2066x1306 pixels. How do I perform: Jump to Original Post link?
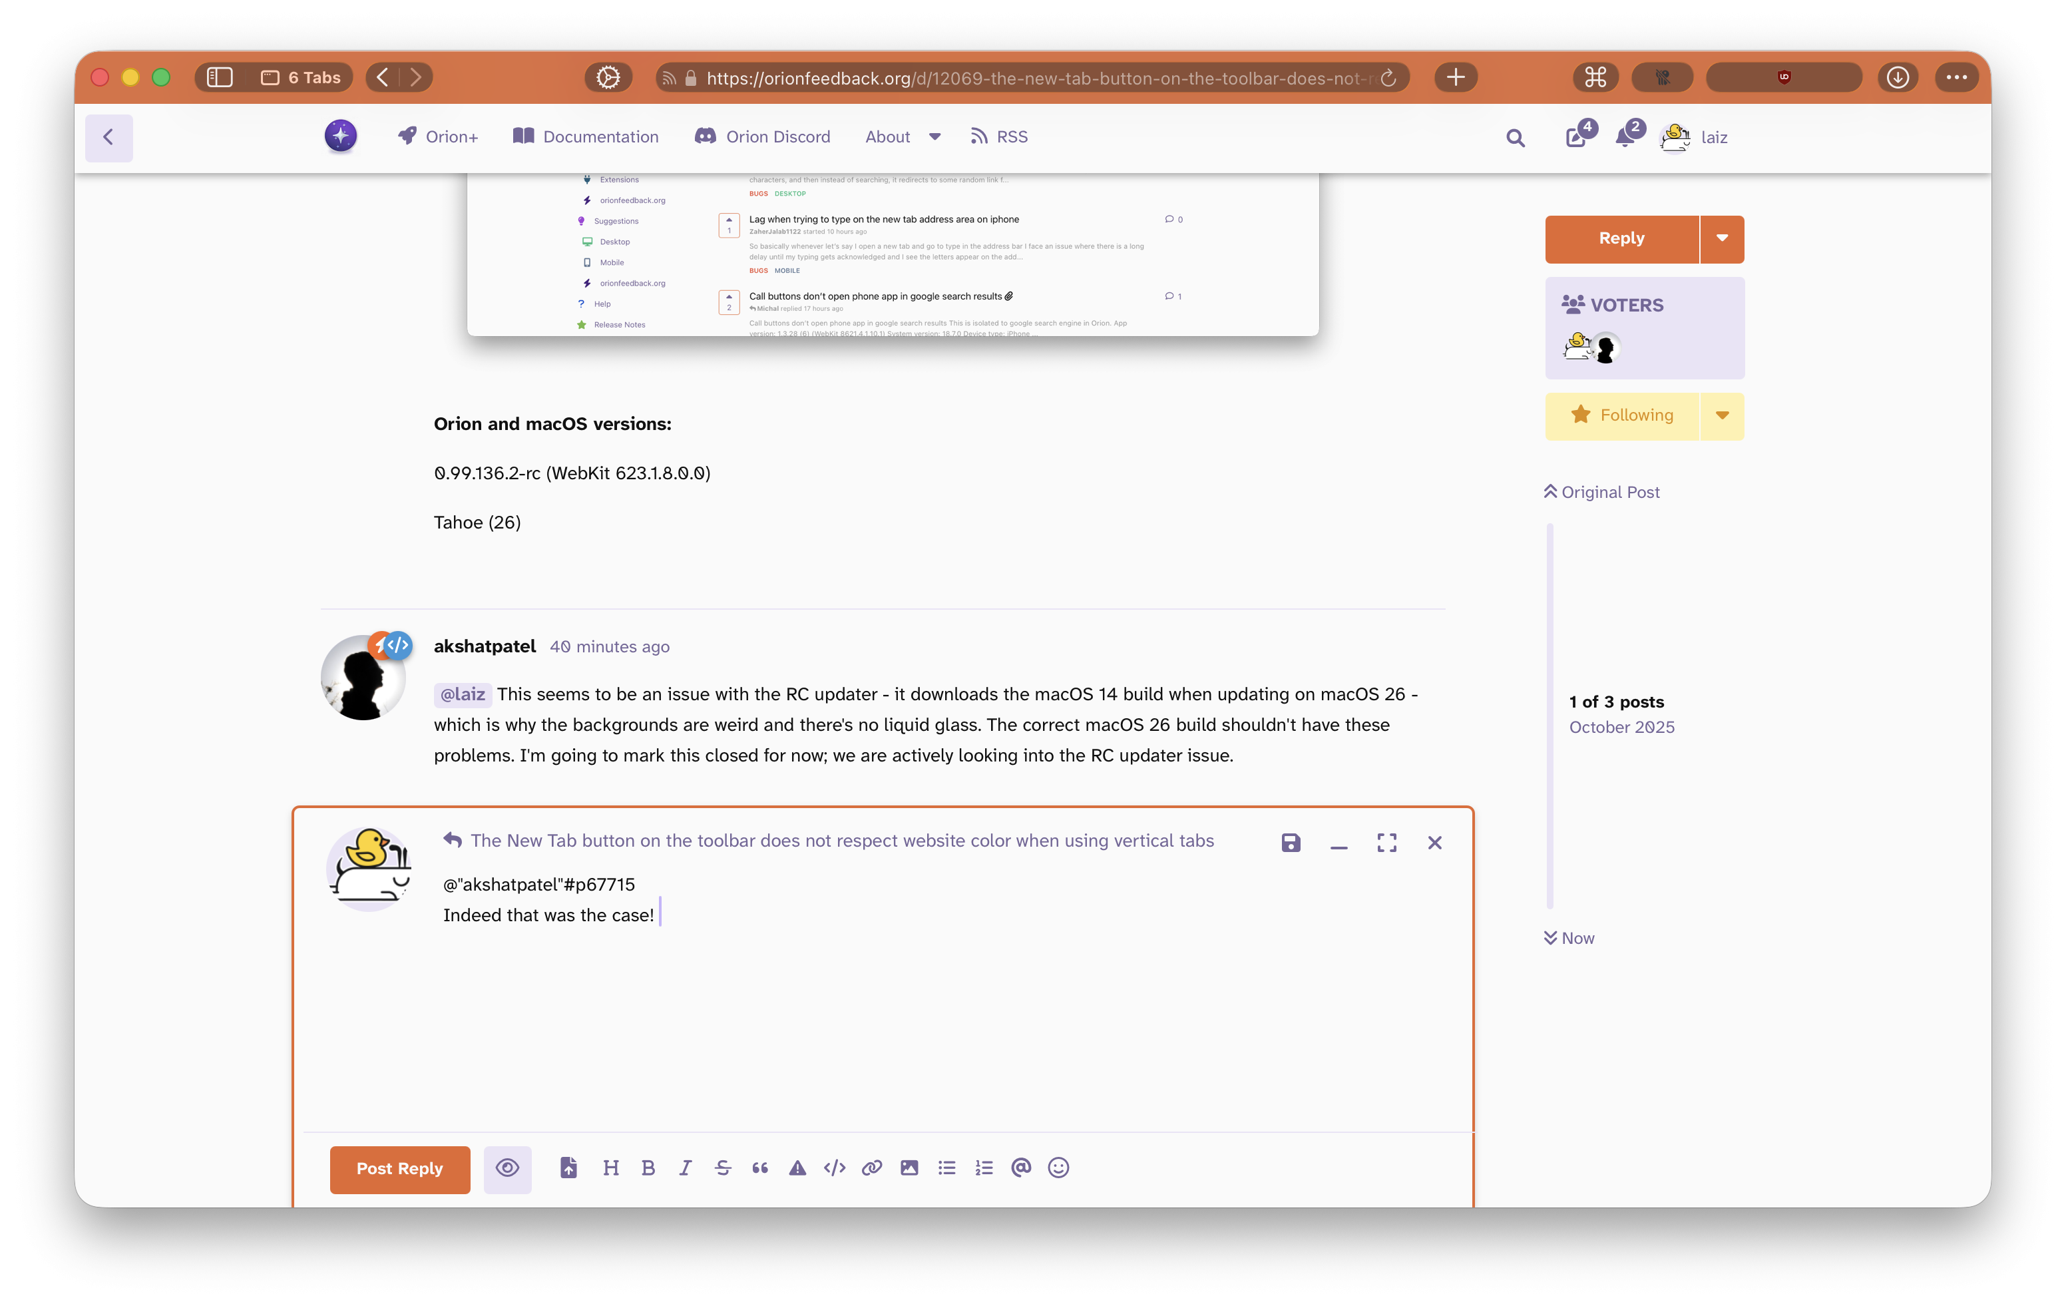click(x=1602, y=492)
